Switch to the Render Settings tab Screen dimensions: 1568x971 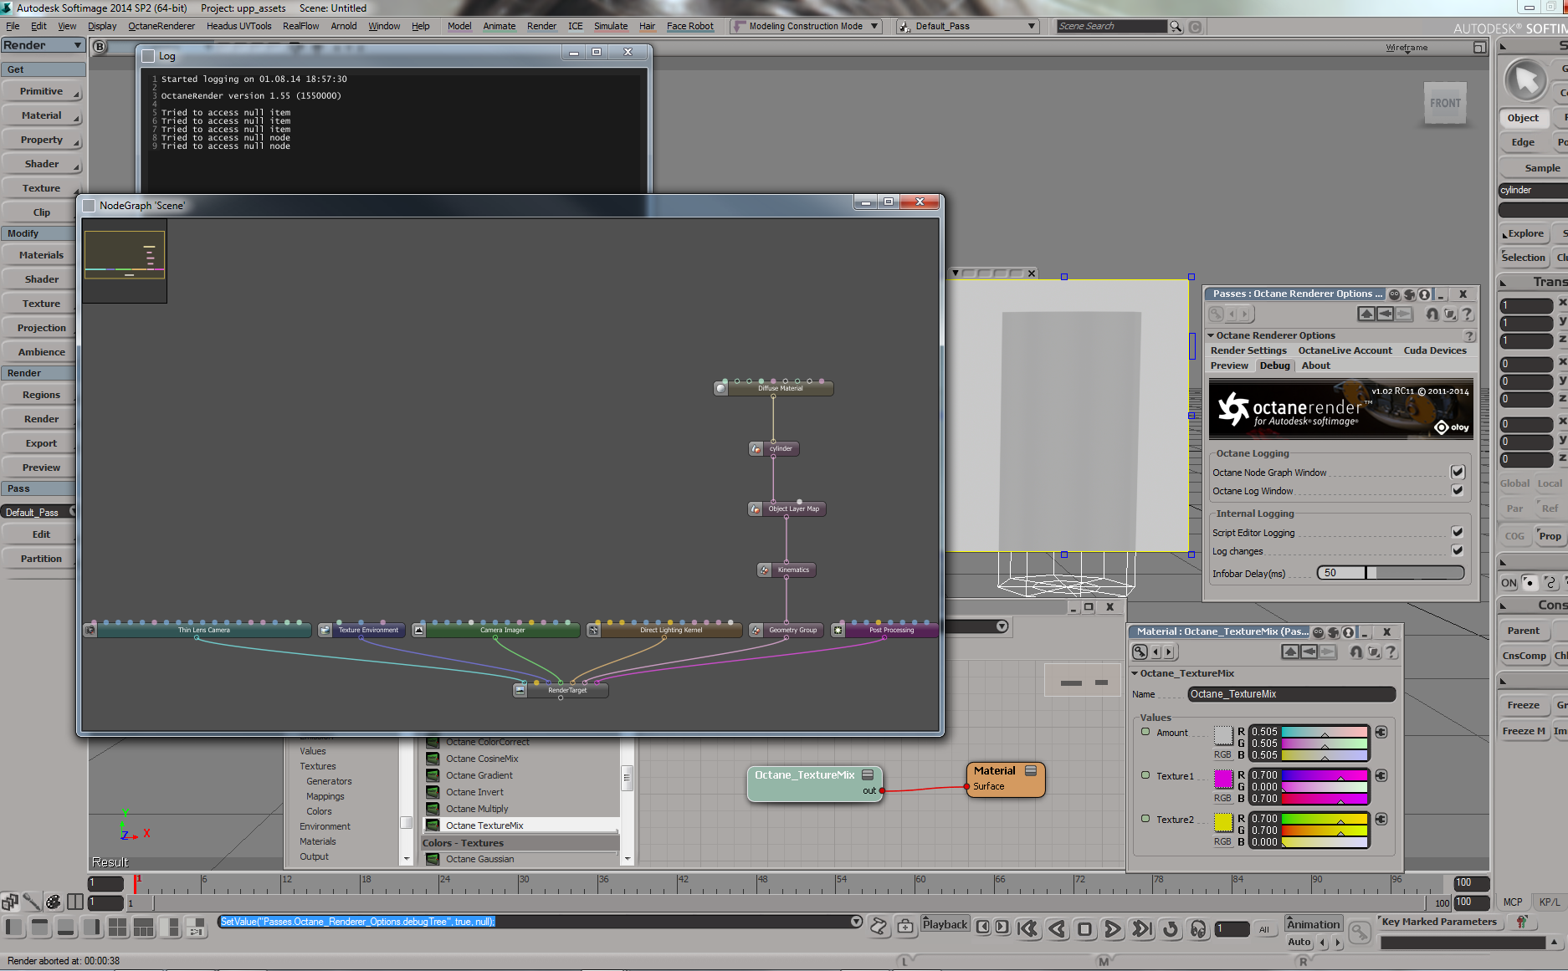(1248, 350)
